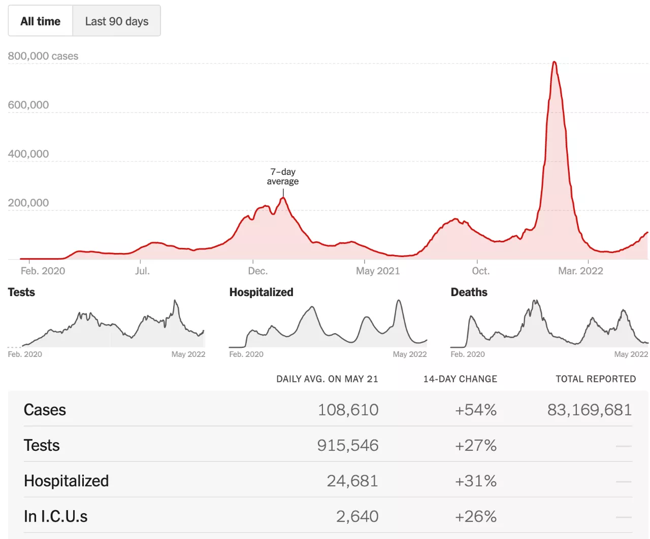The height and width of the screenshot is (539, 650).
Task: Click the total cases value 83,169,681
Action: [590, 410]
